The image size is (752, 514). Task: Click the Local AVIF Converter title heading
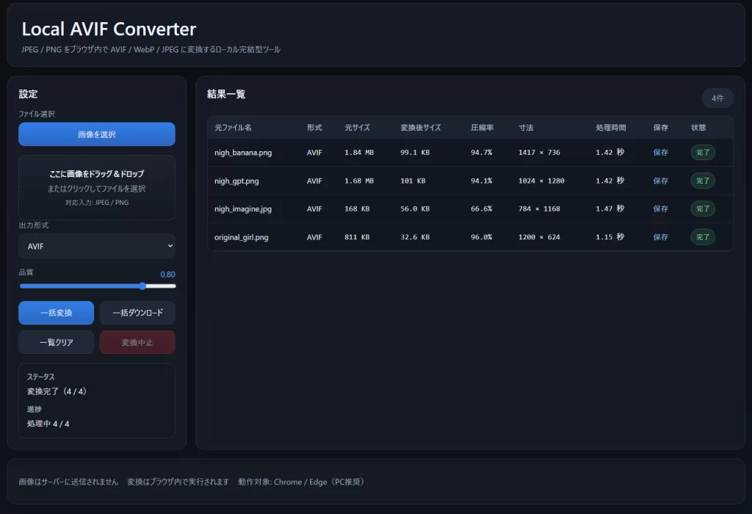(109, 29)
